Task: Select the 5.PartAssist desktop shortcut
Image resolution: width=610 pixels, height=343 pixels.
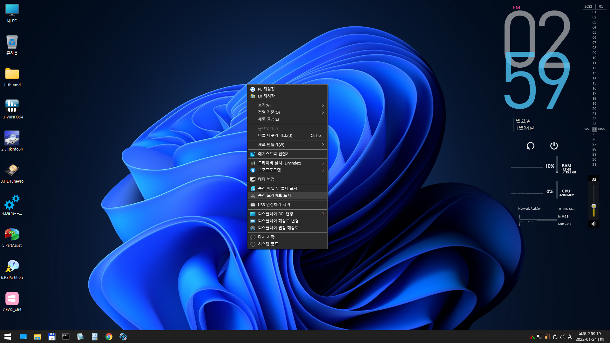Action: 12,238
